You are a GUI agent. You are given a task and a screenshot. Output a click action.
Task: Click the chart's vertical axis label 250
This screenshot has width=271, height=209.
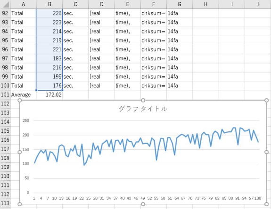click(26, 121)
